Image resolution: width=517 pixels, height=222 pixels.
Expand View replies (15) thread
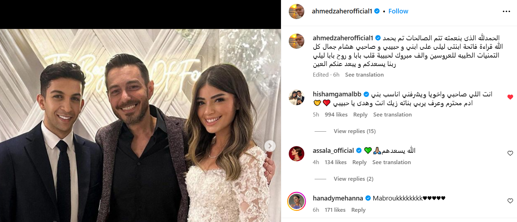355,131
